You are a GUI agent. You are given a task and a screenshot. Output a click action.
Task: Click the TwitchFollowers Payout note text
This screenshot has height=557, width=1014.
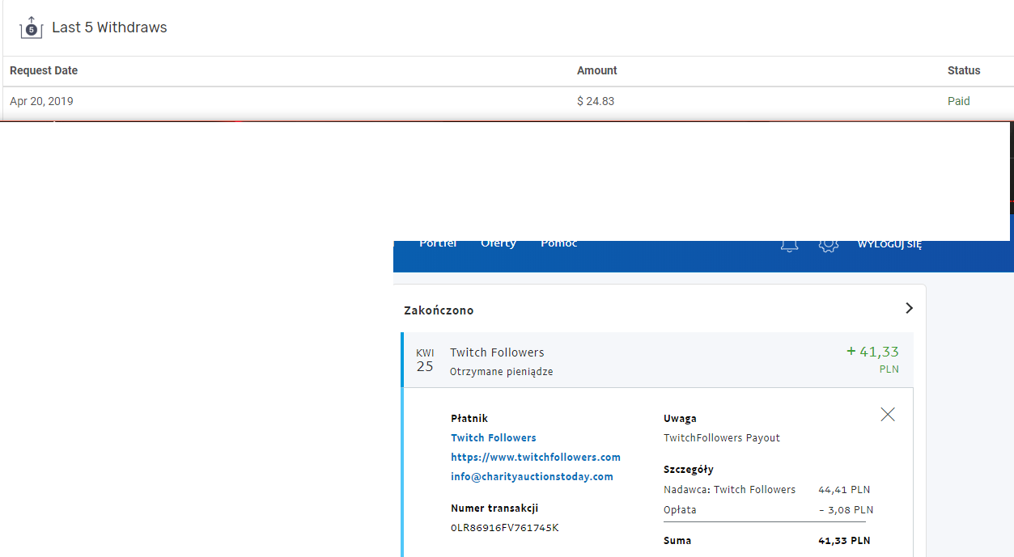point(722,437)
